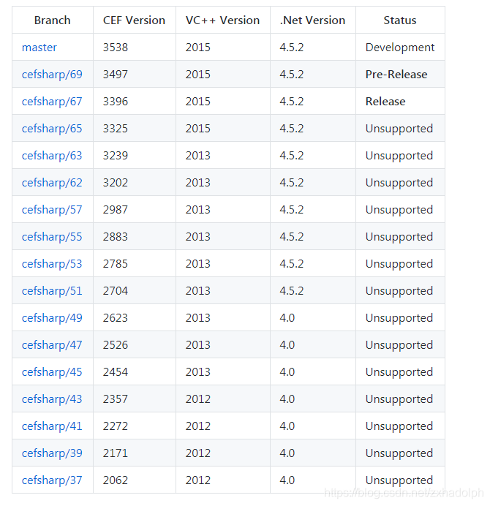Screen dimensions: 490x506
Task: Select the Unsupported status for cefsharp/57
Action: [x=399, y=210]
